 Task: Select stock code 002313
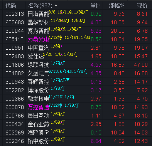point(15,14)
